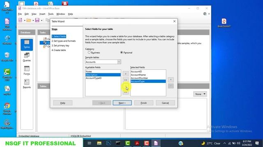
Task: Move selected field down with arrow button
Action: [171, 86]
